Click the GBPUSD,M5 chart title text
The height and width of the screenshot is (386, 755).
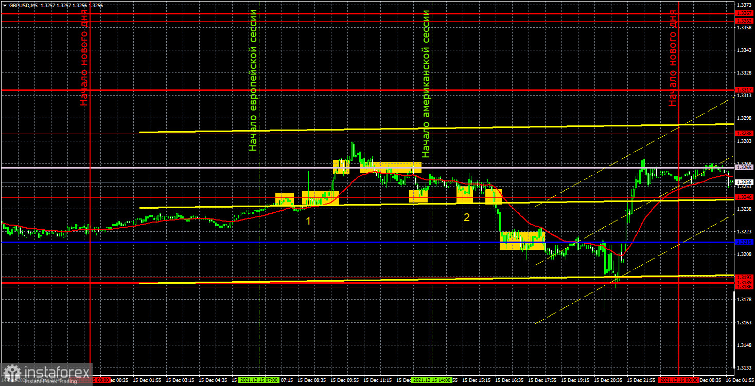point(23,5)
